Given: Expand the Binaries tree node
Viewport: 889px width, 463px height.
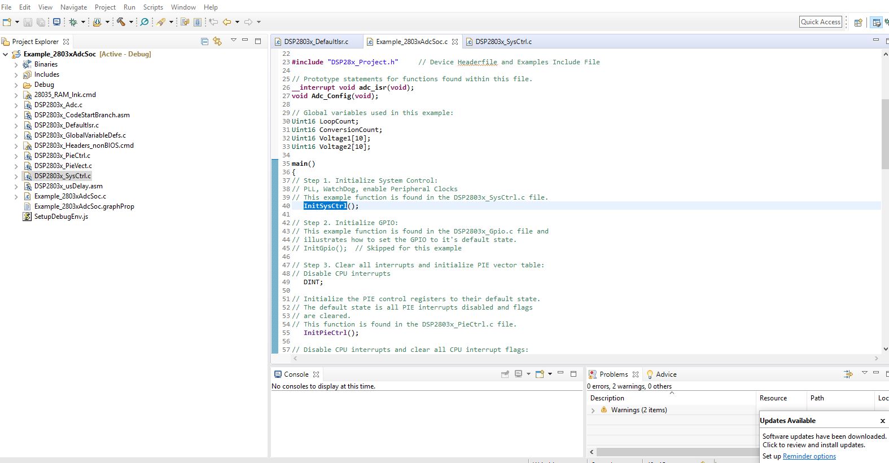Looking at the screenshot, I should pyautogui.click(x=16, y=64).
